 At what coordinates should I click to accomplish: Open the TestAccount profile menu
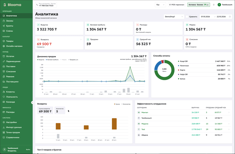coord(225,5)
